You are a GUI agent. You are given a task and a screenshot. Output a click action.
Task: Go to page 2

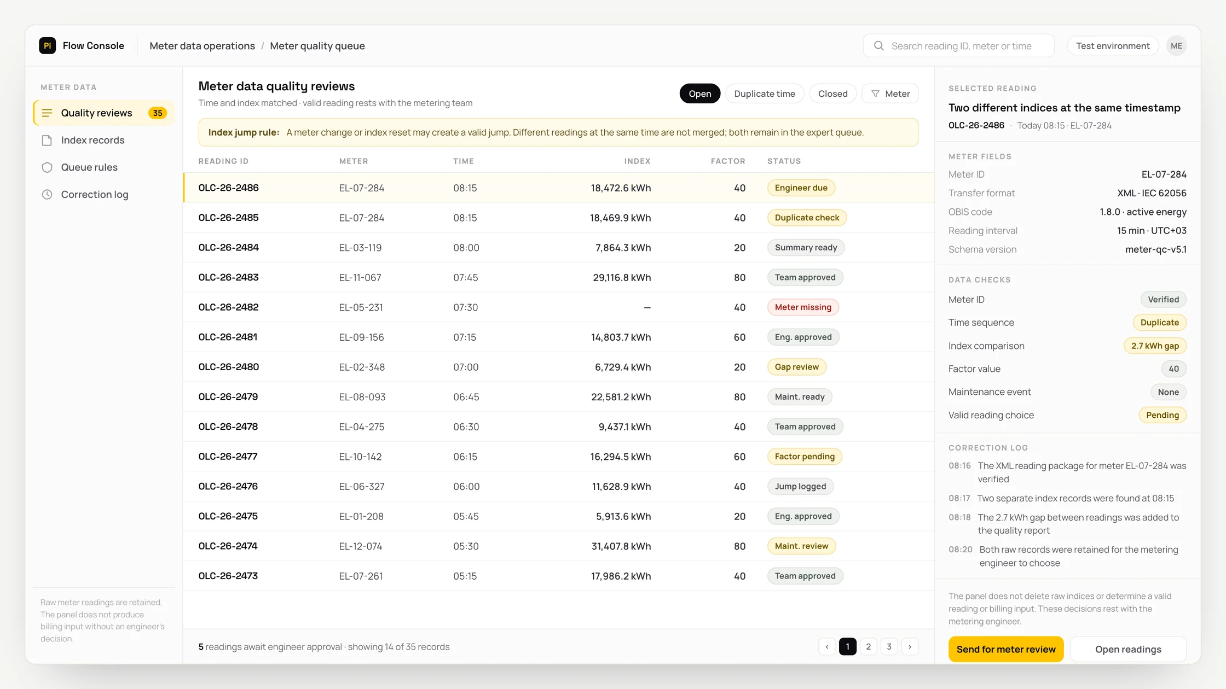point(868,647)
